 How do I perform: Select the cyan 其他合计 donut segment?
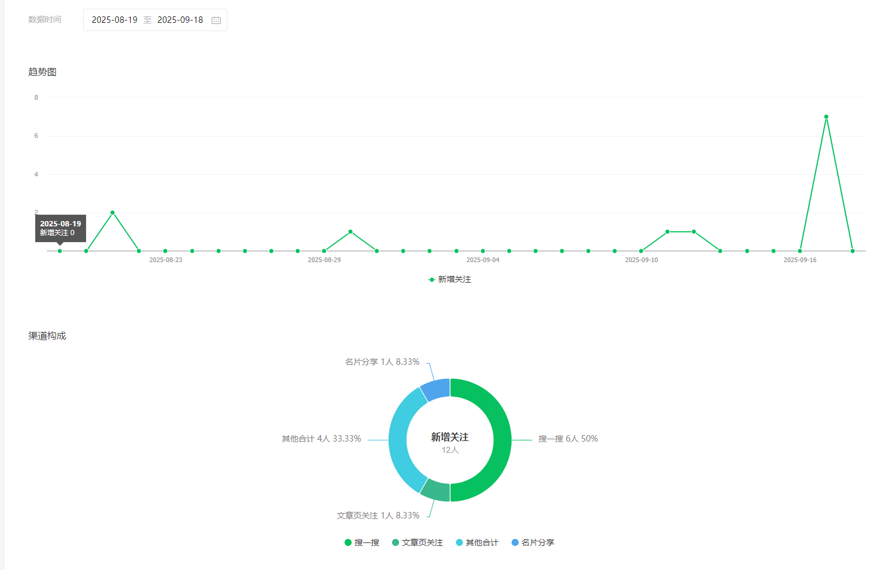point(398,440)
